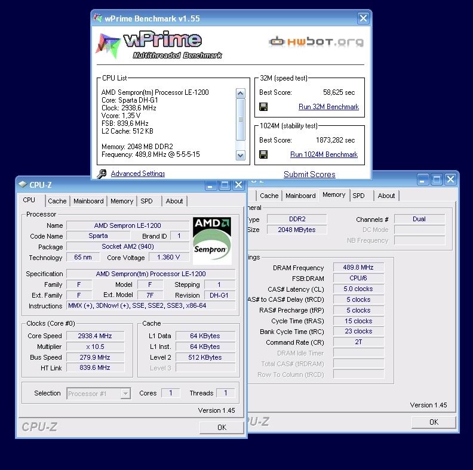Viewport: 473px width, 470px height.
Task: Click the Level 2 cache value 512 KBytes
Action: pyautogui.click(x=205, y=357)
